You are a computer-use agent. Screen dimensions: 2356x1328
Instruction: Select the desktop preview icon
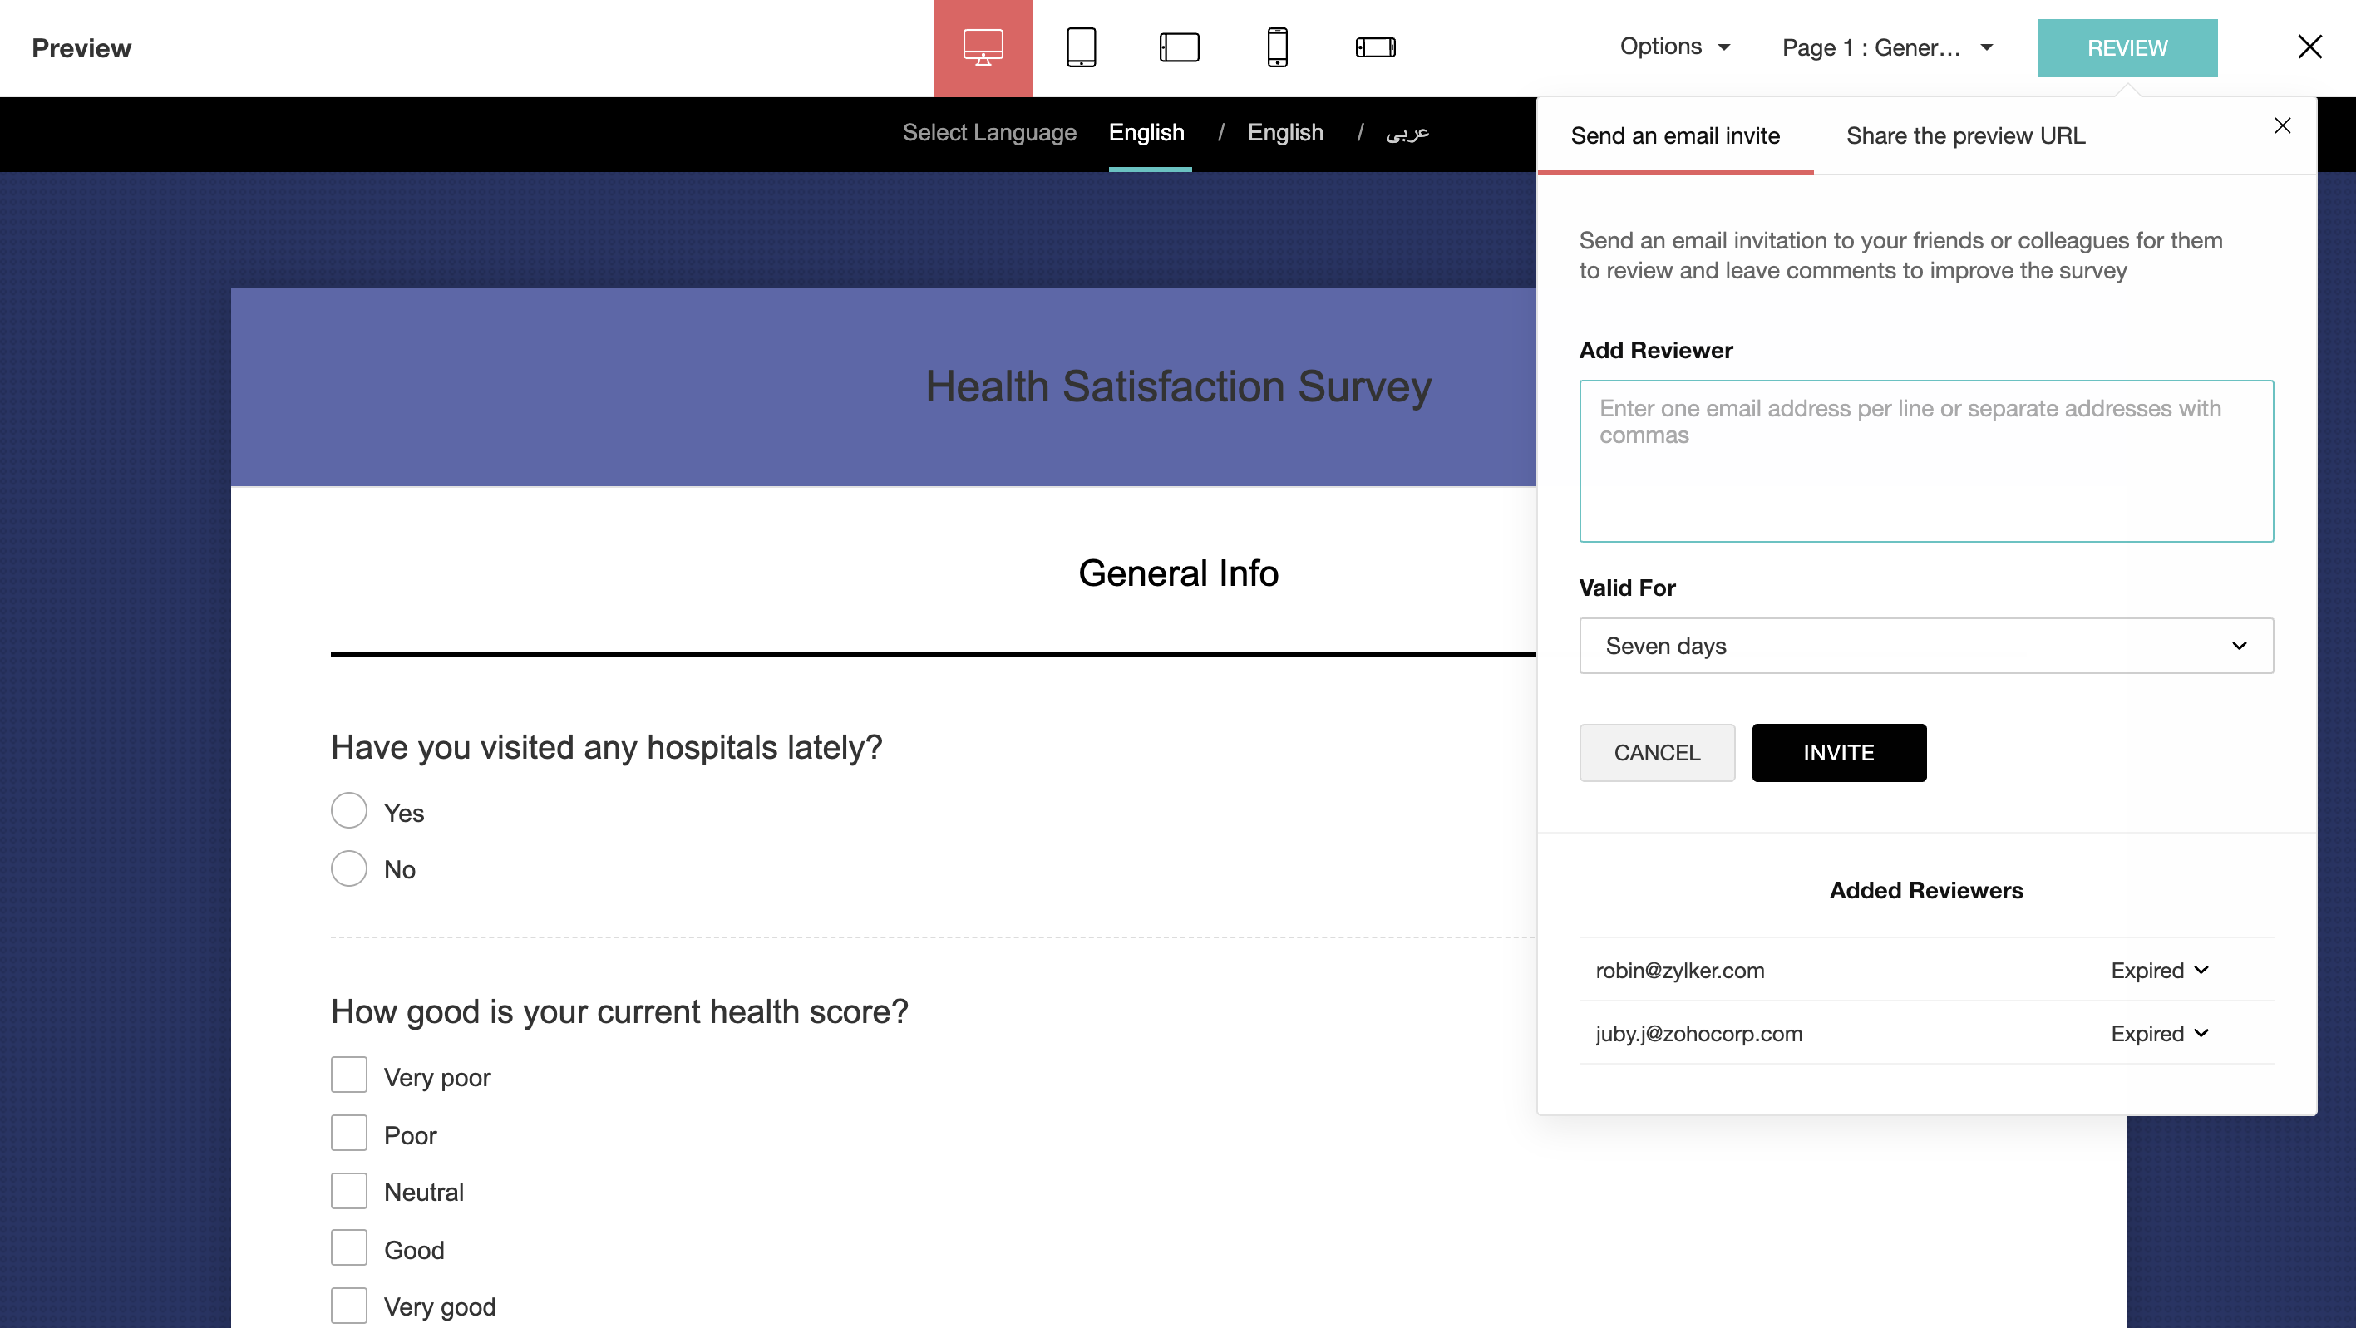[983, 47]
